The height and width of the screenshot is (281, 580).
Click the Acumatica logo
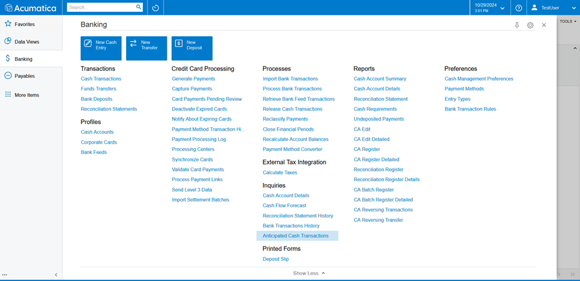31,8
